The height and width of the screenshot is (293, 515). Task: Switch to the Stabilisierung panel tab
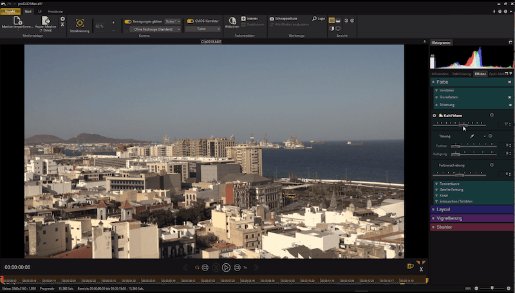(461, 74)
